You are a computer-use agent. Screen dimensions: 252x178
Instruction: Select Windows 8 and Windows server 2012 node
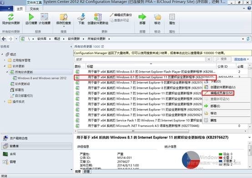coord(40,78)
